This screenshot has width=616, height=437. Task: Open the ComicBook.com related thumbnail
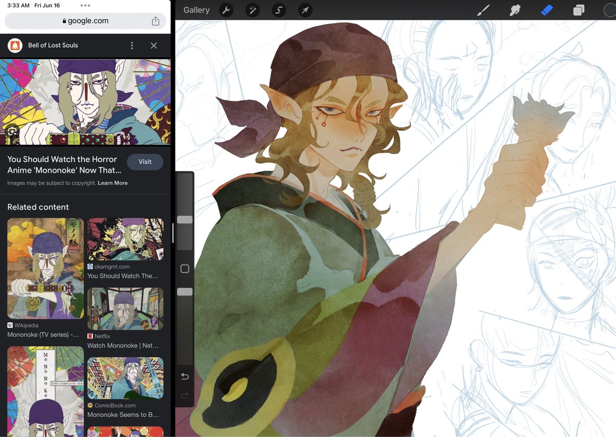[x=125, y=378]
